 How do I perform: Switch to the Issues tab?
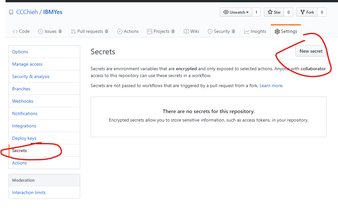(x=50, y=32)
